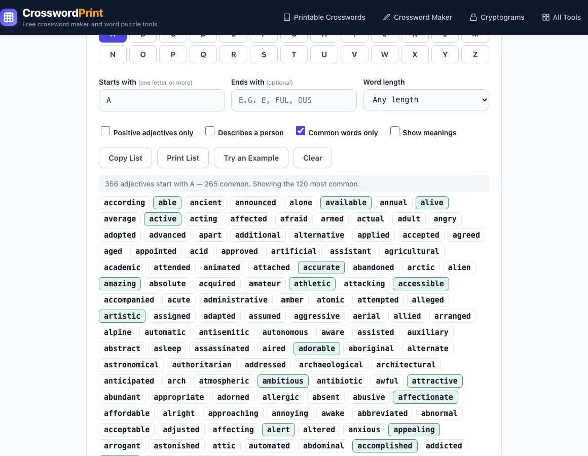Image resolution: width=588 pixels, height=456 pixels.
Task: Click Try an Example button
Action: pos(251,158)
